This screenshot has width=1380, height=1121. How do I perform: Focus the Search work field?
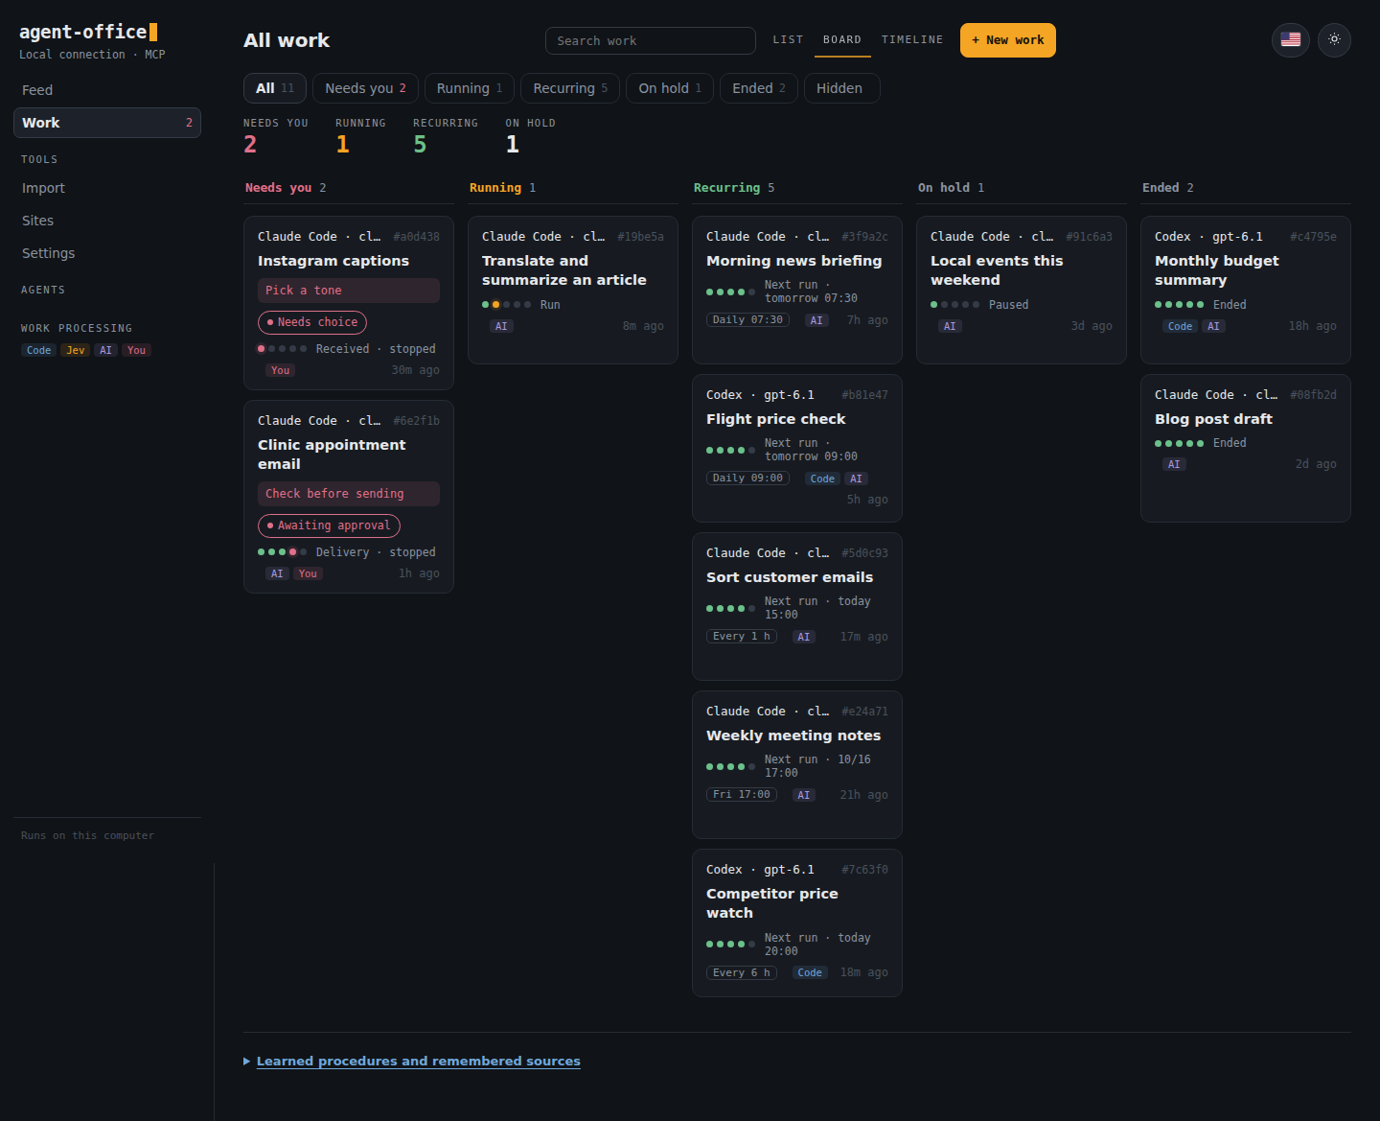tap(651, 40)
